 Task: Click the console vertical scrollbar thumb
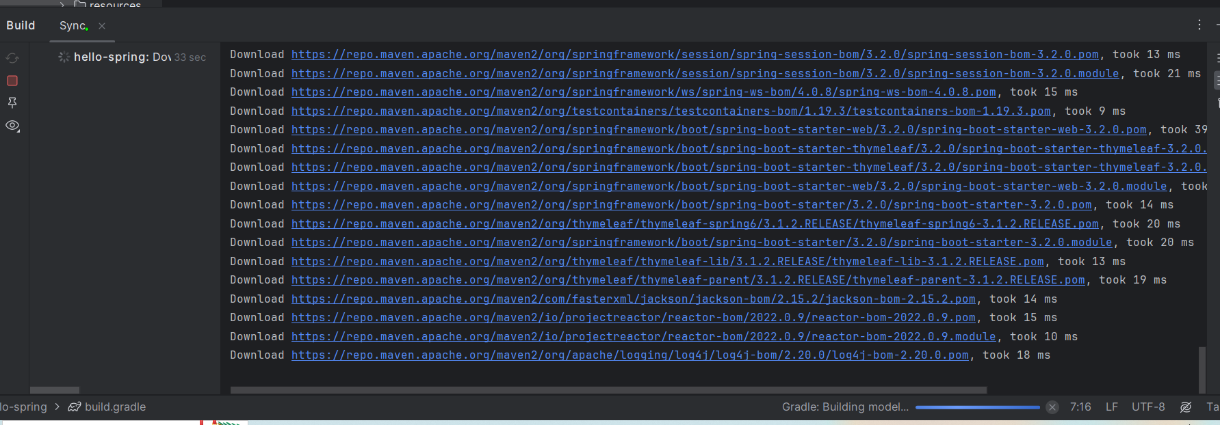click(x=1202, y=370)
